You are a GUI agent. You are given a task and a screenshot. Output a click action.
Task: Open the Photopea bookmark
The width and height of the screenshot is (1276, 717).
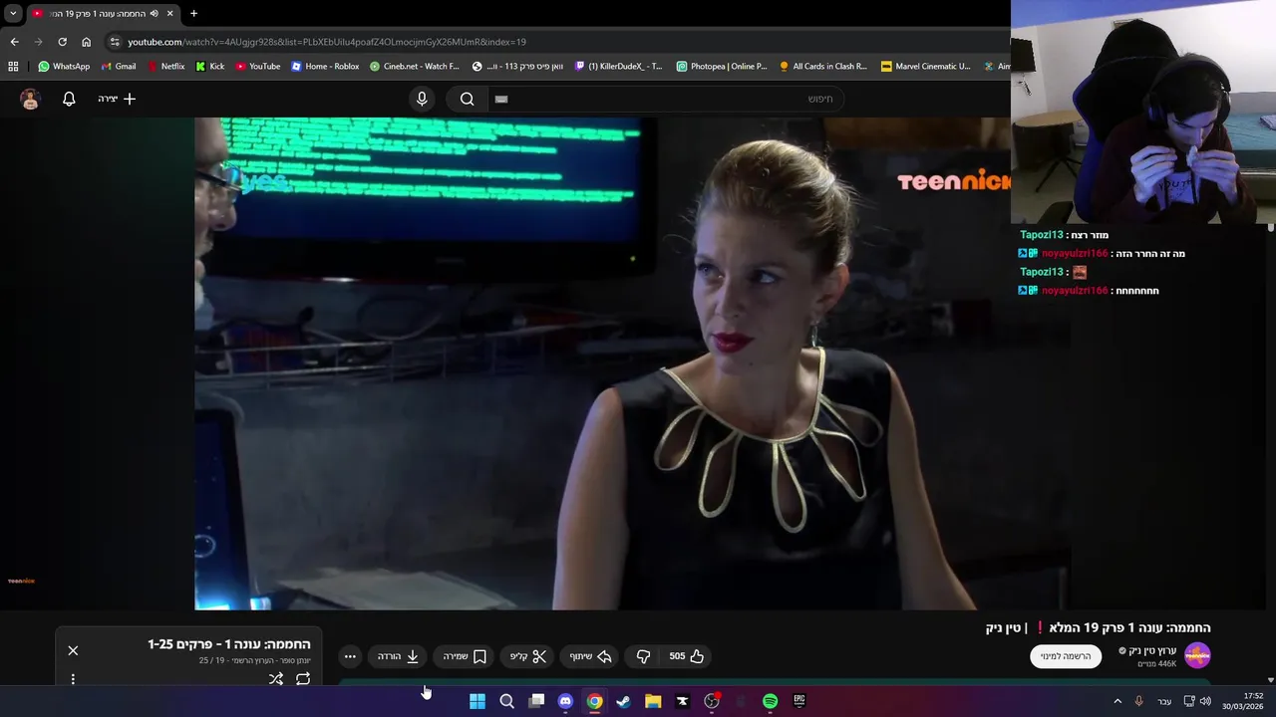[722, 67]
